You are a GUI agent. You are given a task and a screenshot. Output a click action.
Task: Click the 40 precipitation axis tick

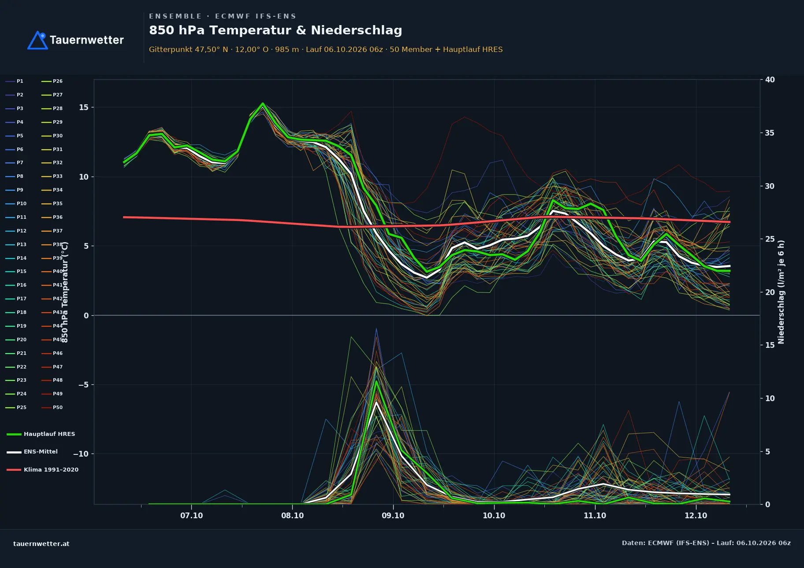click(770, 80)
